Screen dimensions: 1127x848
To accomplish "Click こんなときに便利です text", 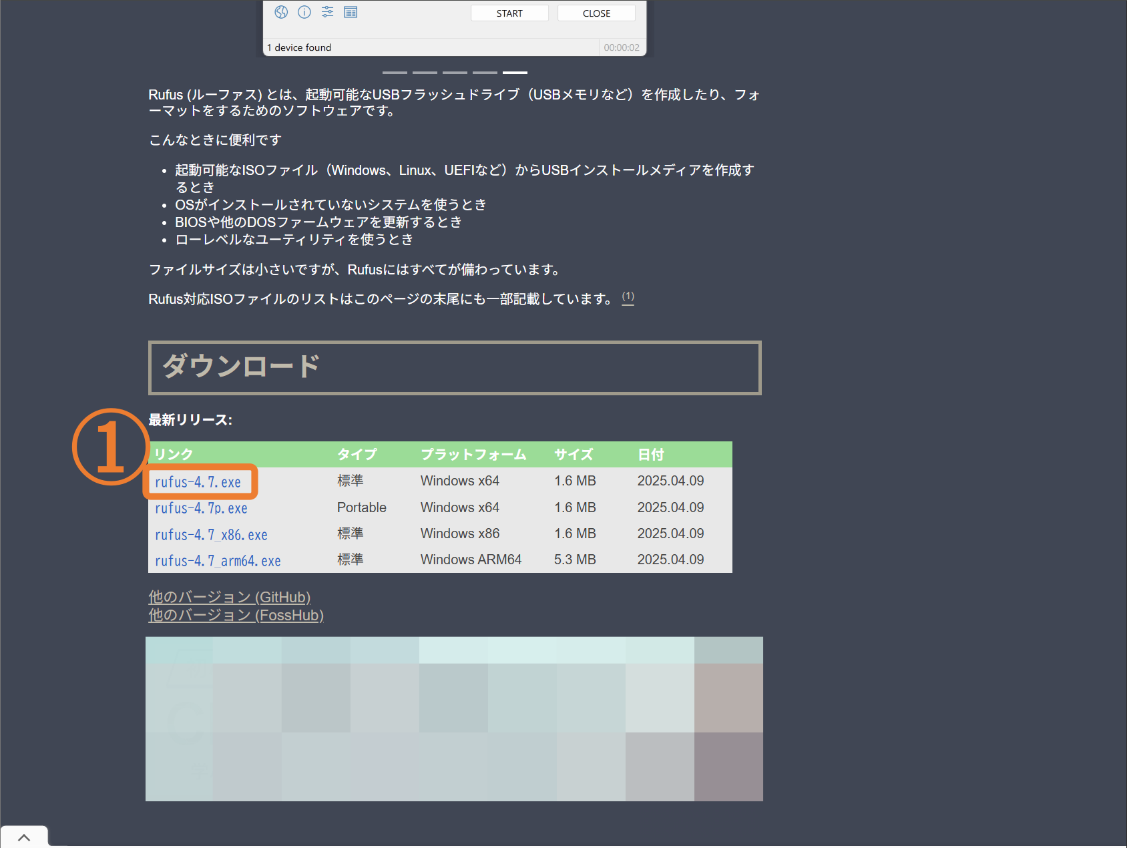I will (x=215, y=140).
